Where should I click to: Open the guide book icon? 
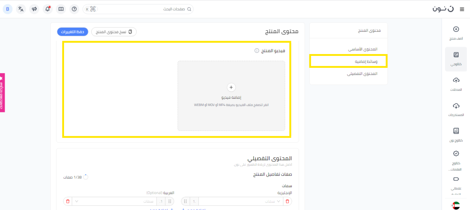coord(61,9)
